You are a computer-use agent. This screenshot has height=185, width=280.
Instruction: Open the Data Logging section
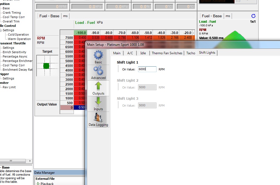tap(98, 119)
